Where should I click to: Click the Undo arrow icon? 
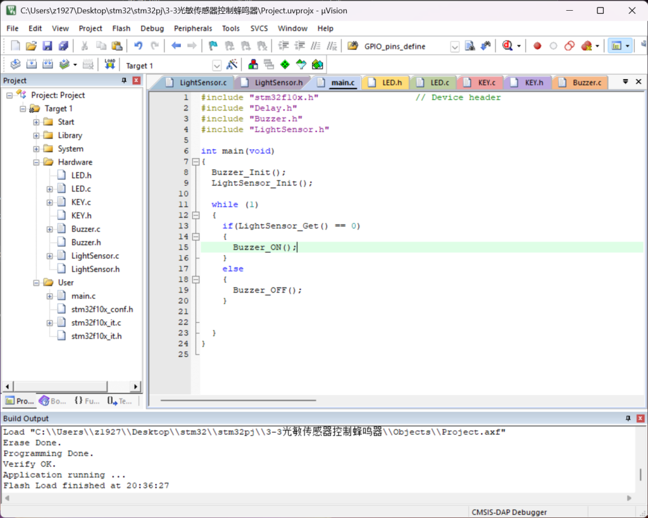138,46
